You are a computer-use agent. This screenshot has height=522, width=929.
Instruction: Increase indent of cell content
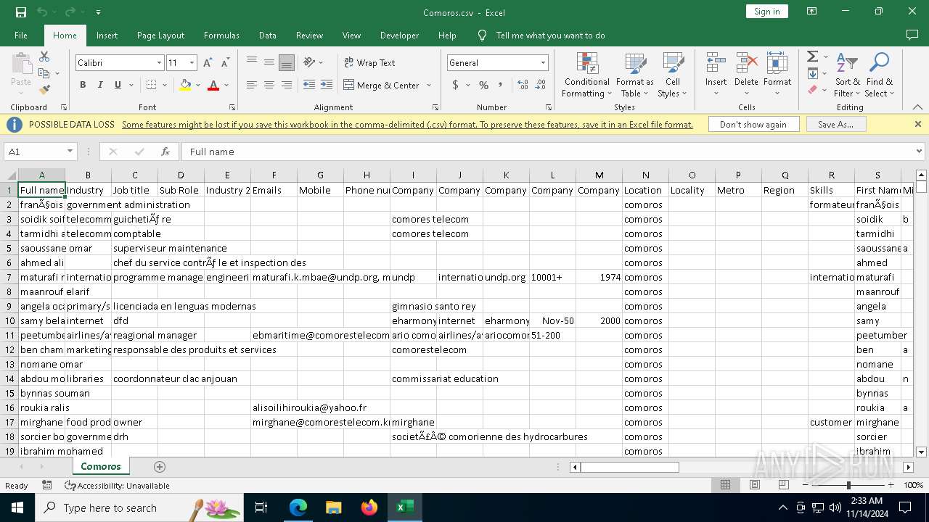point(327,85)
